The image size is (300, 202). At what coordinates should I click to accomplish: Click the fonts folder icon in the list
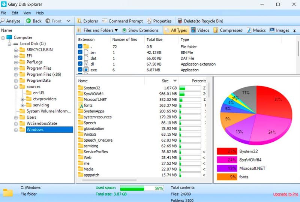(81, 105)
